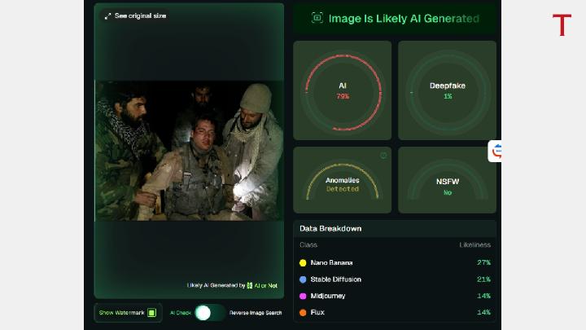The width and height of the screenshot is (586, 330).
Task: Click the Data Breakdown header
Action: pos(330,229)
